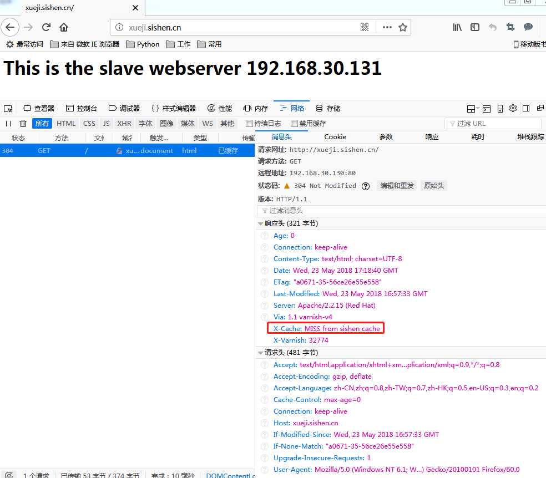Open the Cookie details tab
Screen dimensions: 546x478
[x=335, y=137]
